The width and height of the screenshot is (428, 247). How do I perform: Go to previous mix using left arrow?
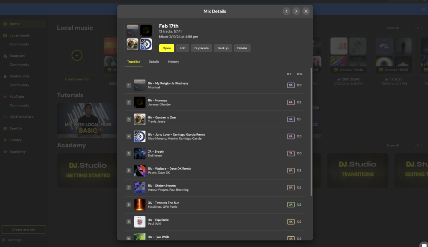(286, 11)
